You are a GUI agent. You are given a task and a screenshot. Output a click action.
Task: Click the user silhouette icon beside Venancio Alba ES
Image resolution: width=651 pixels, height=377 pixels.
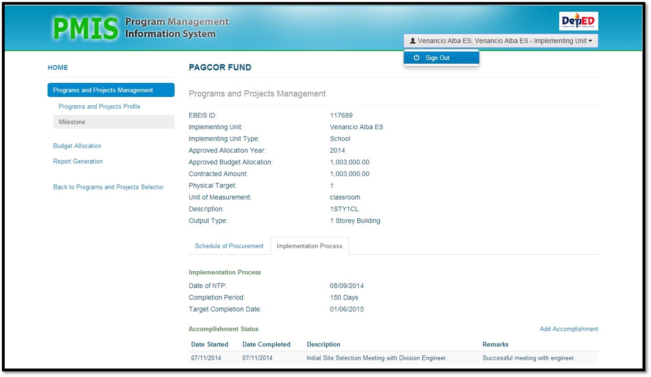pyautogui.click(x=413, y=41)
